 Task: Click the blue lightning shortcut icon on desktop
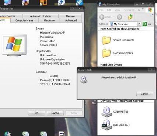[x=61, y=3]
